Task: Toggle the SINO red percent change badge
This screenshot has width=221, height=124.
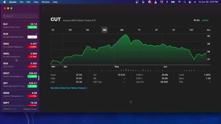Action: [32, 47]
